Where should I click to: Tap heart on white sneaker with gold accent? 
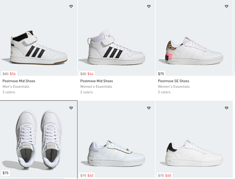(149, 108)
